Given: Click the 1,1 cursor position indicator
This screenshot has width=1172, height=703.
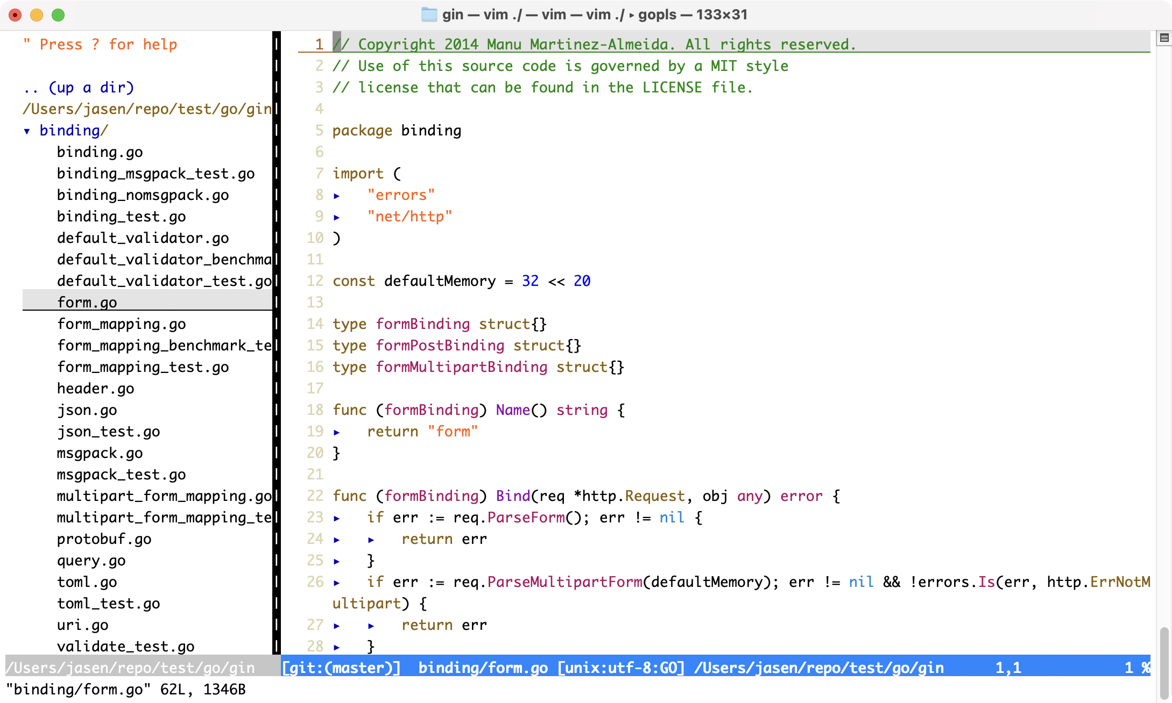Looking at the screenshot, I should click(x=1008, y=668).
